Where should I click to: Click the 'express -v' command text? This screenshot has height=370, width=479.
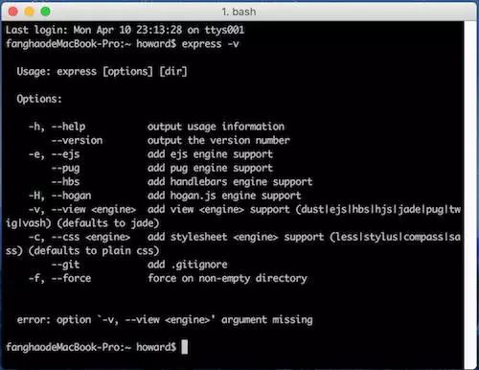point(210,44)
